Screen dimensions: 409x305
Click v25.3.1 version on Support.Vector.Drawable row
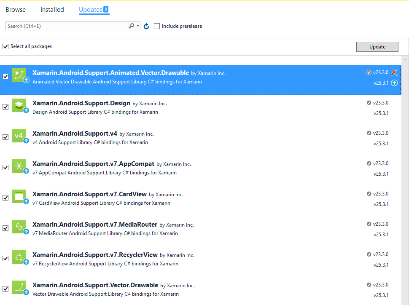pos(381,295)
